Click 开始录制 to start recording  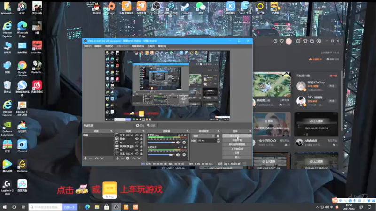tap(237, 140)
